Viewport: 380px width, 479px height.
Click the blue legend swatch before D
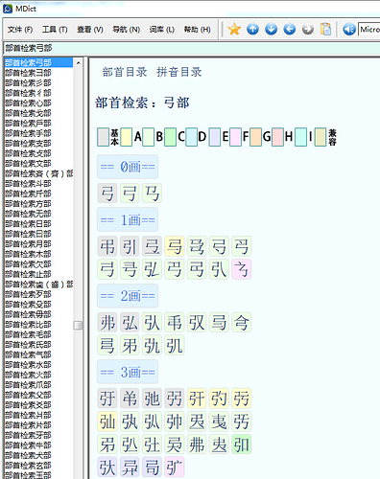tap(192, 137)
